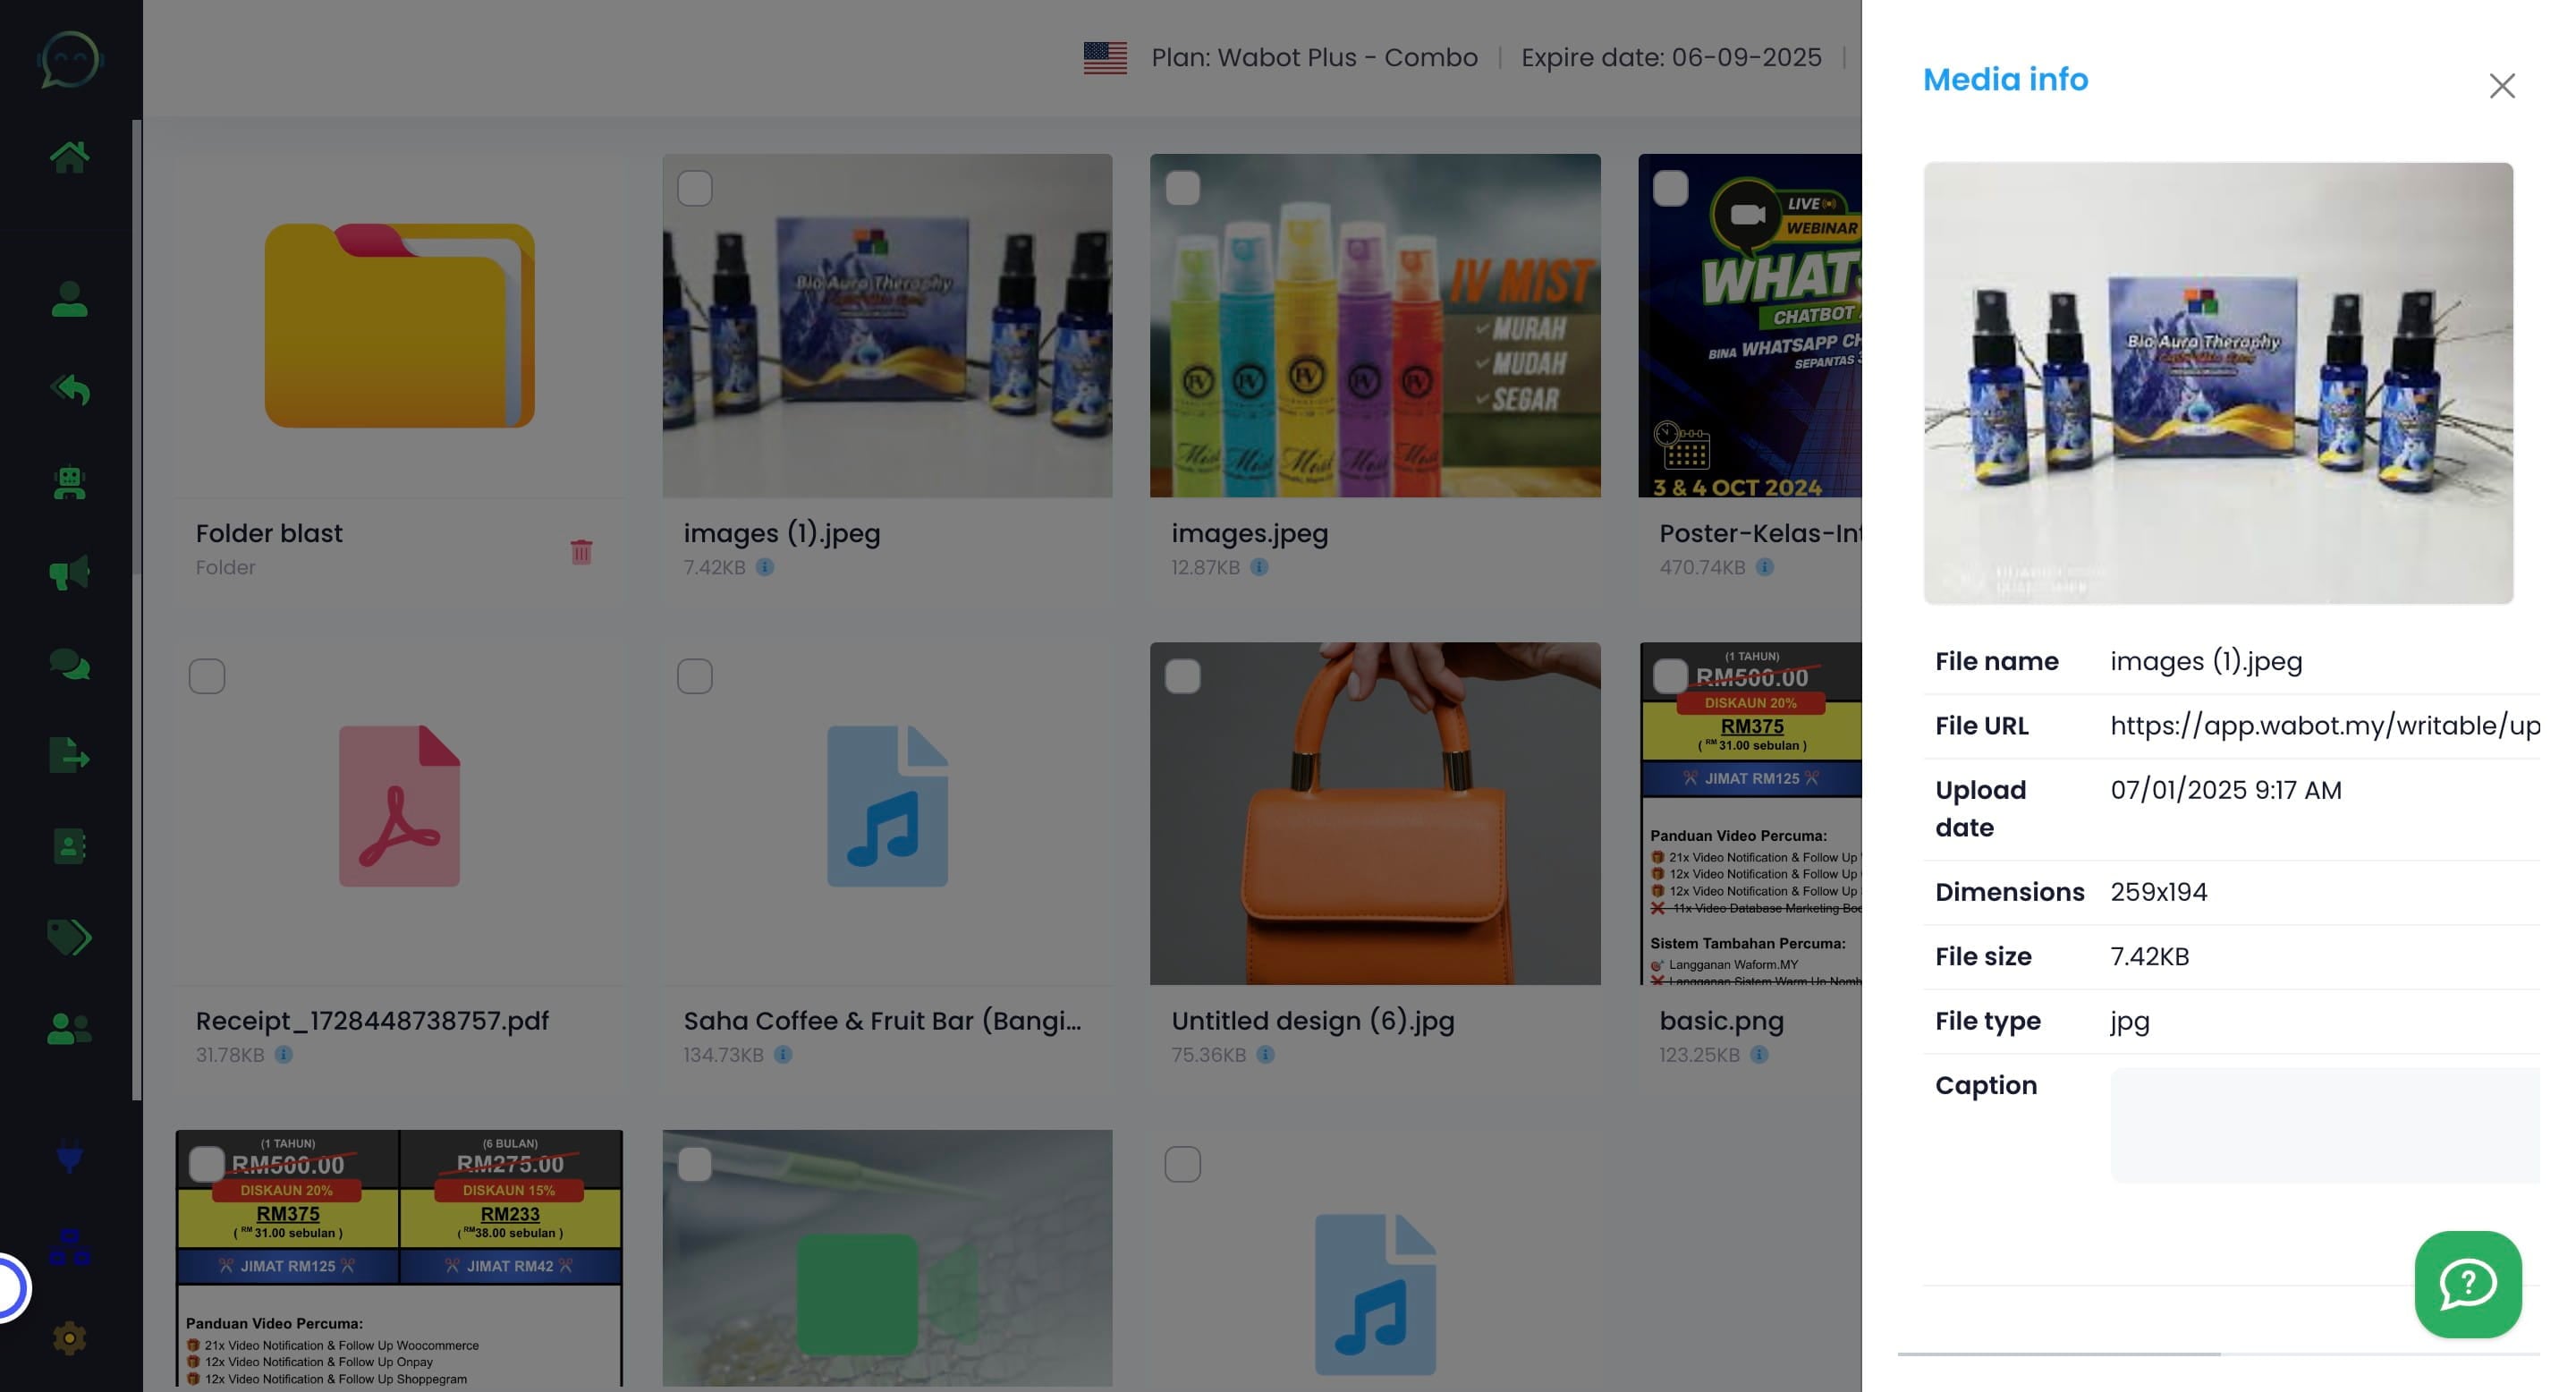Click the user profile sidebar icon
This screenshot has width=2576, height=1392.
tap(69, 299)
